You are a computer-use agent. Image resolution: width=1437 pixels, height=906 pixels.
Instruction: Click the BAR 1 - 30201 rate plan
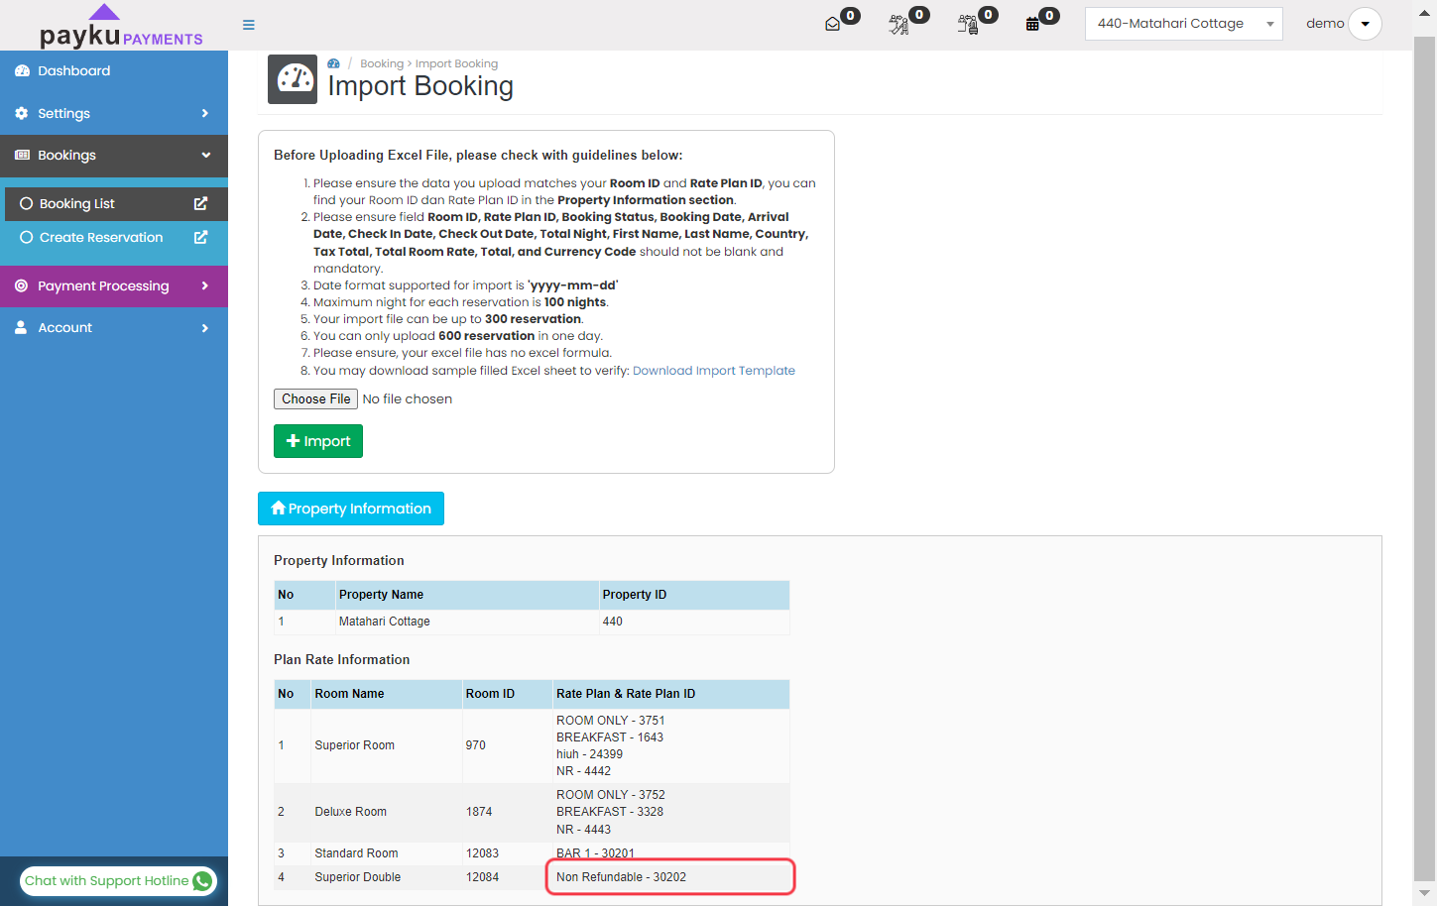[x=595, y=853]
